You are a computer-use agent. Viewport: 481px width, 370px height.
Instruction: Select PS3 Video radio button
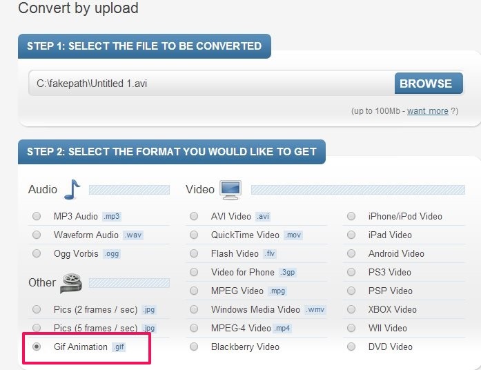351,272
